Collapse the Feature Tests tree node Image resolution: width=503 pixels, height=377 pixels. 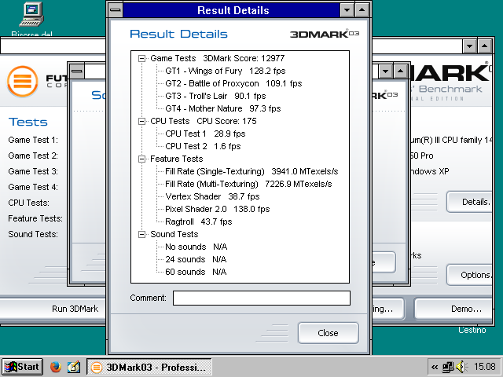141,159
